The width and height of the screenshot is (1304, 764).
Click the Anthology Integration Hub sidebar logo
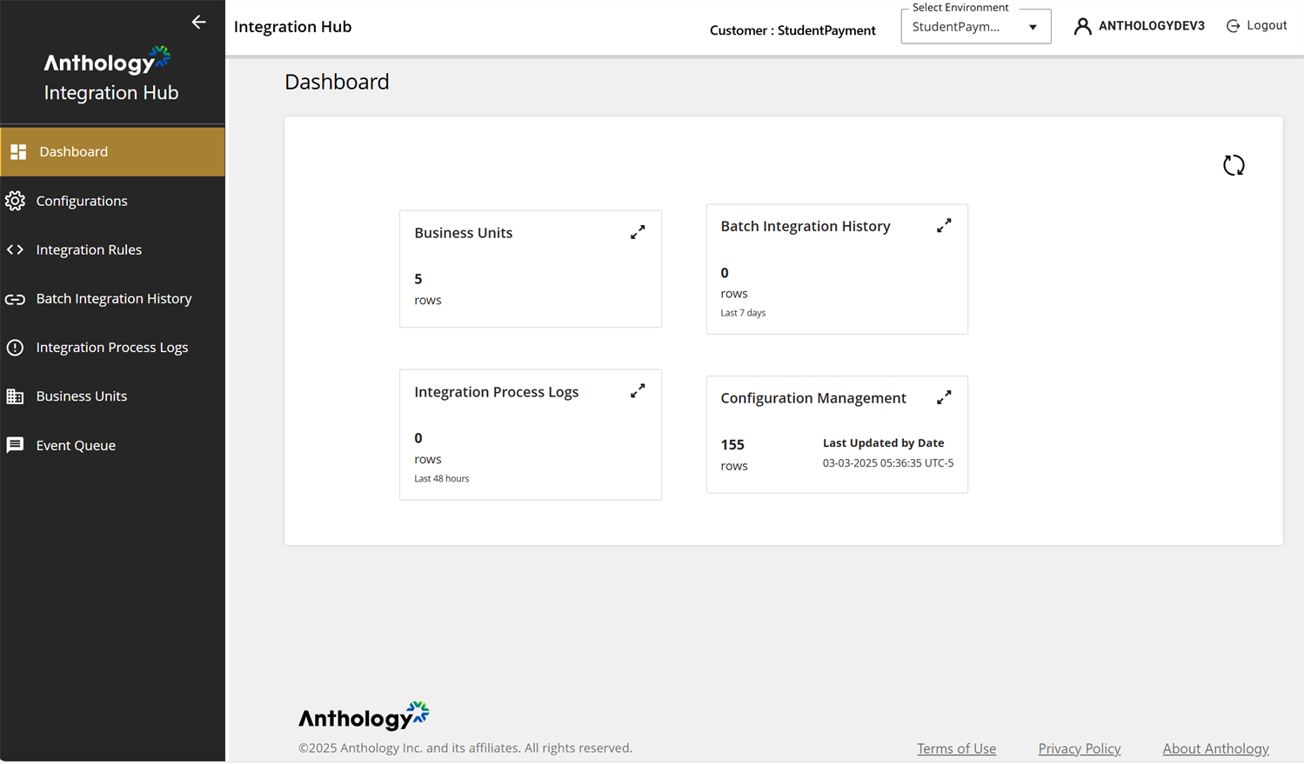111,75
